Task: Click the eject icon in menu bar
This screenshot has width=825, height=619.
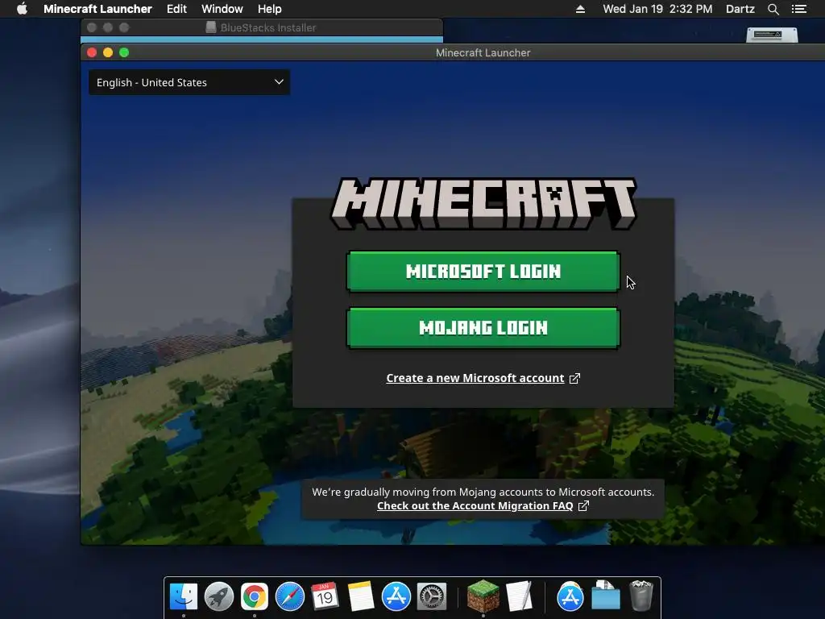Action: [x=580, y=9]
